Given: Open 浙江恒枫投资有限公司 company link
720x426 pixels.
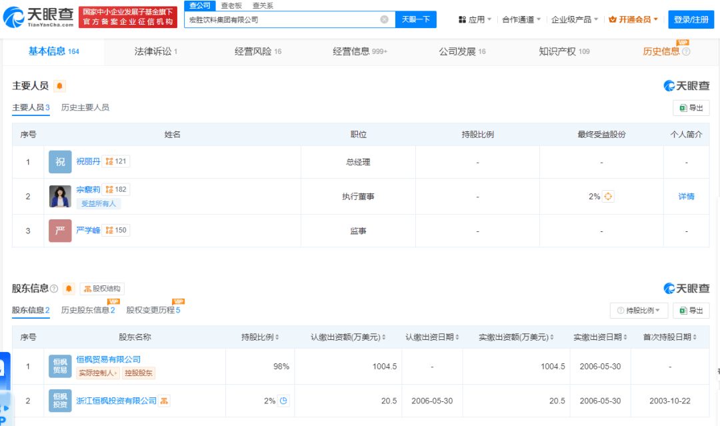Looking at the screenshot, I should 116,401.
